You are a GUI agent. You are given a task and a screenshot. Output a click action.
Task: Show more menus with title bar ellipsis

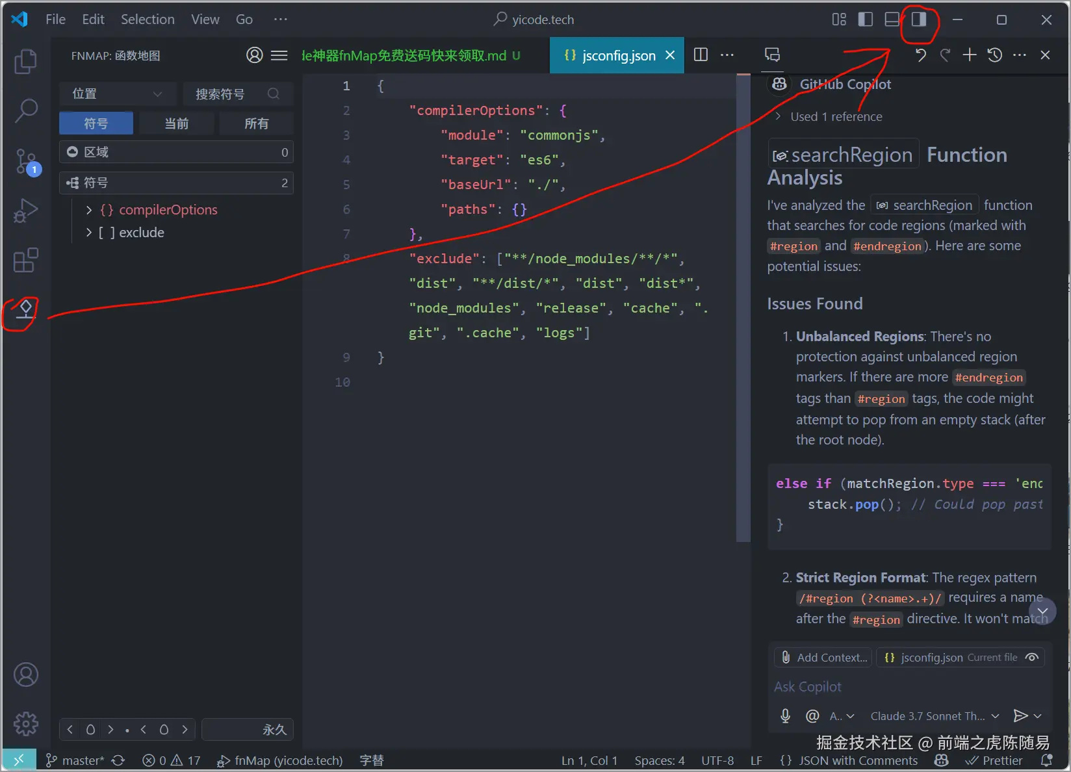pyautogui.click(x=280, y=19)
